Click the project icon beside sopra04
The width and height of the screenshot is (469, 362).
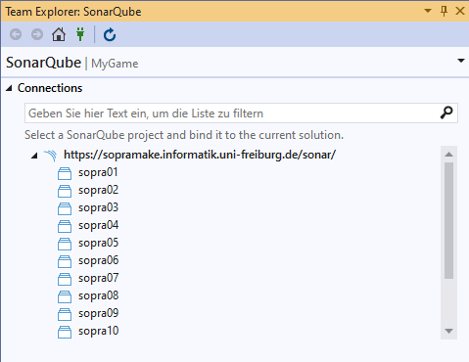(65, 226)
